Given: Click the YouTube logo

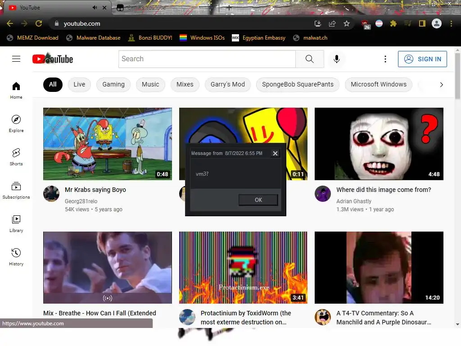Looking at the screenshot, I should pos(53,59).
